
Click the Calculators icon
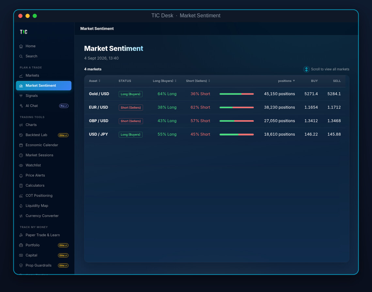click(21, 185)
